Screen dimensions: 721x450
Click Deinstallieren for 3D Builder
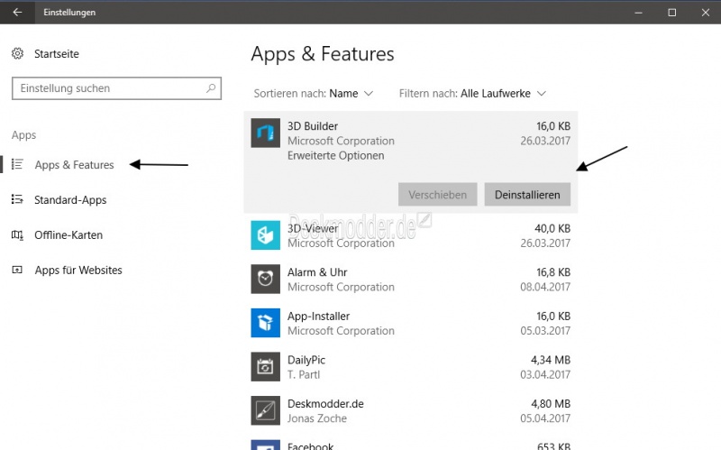pyautogui.click(x=527, y=195)
